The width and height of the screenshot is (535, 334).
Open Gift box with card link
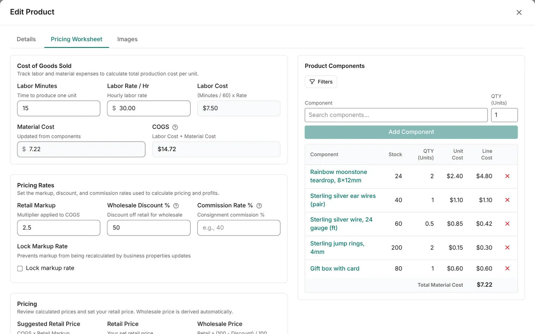335,268
